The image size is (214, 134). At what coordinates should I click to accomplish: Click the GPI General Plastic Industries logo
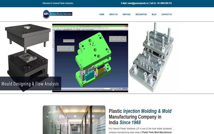click(58, 14)
